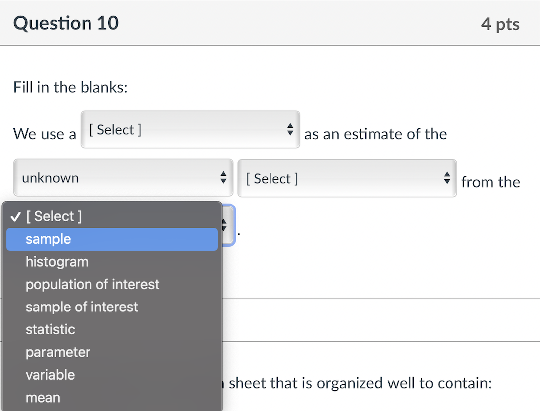
Task: Click the stepper arrows on the "from the" dropdown
Action: click(447, 178)
